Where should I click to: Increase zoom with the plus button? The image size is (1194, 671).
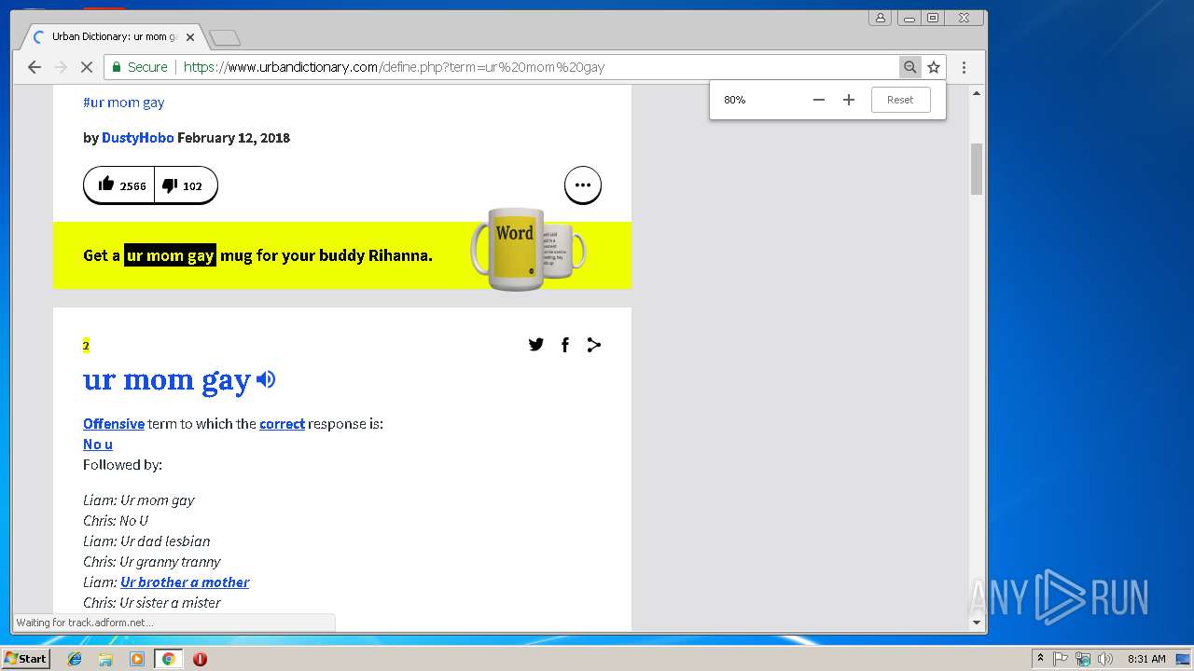[x=849, y=100]
